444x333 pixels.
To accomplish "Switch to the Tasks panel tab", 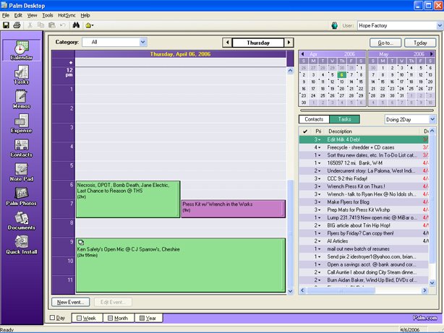I will pyautogui.click(x=345, y=119).
